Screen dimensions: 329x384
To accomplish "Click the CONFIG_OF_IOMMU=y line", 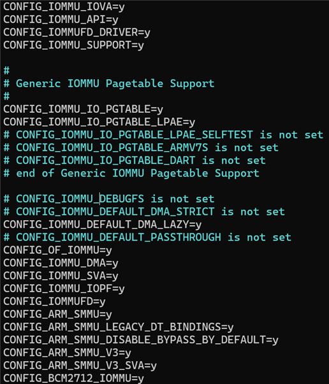I will point(57,250).
